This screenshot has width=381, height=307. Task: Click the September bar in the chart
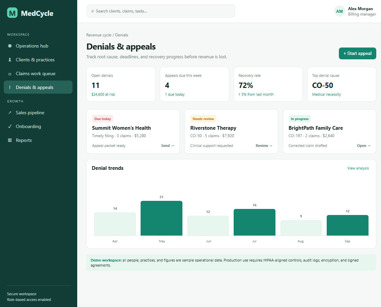pos(348,225)
